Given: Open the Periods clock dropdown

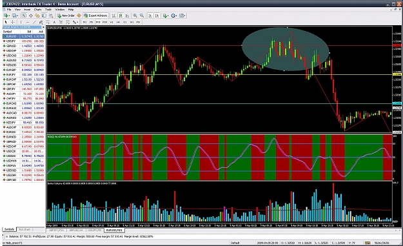Looking at the screenshot, I should pyautogui.click(x=174, y=15).
